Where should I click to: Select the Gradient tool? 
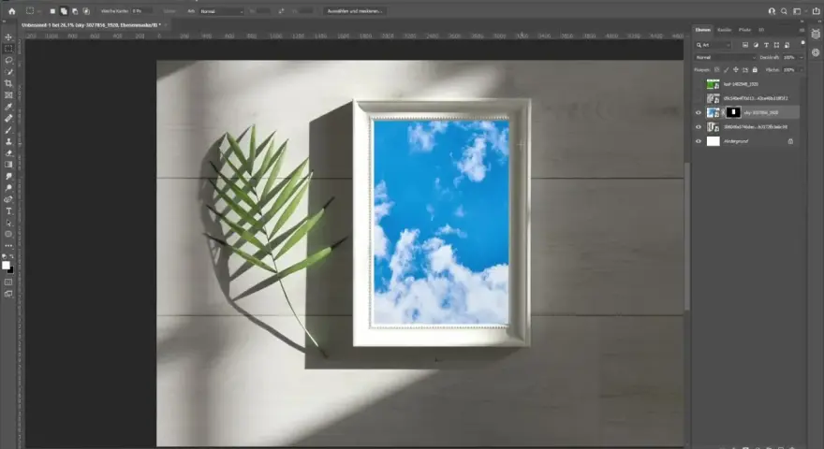coord(8,165)
